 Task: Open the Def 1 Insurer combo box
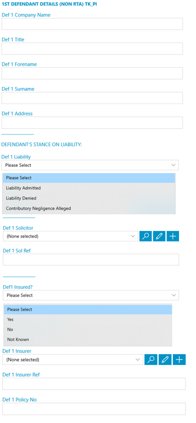click(x=73, y=360)
